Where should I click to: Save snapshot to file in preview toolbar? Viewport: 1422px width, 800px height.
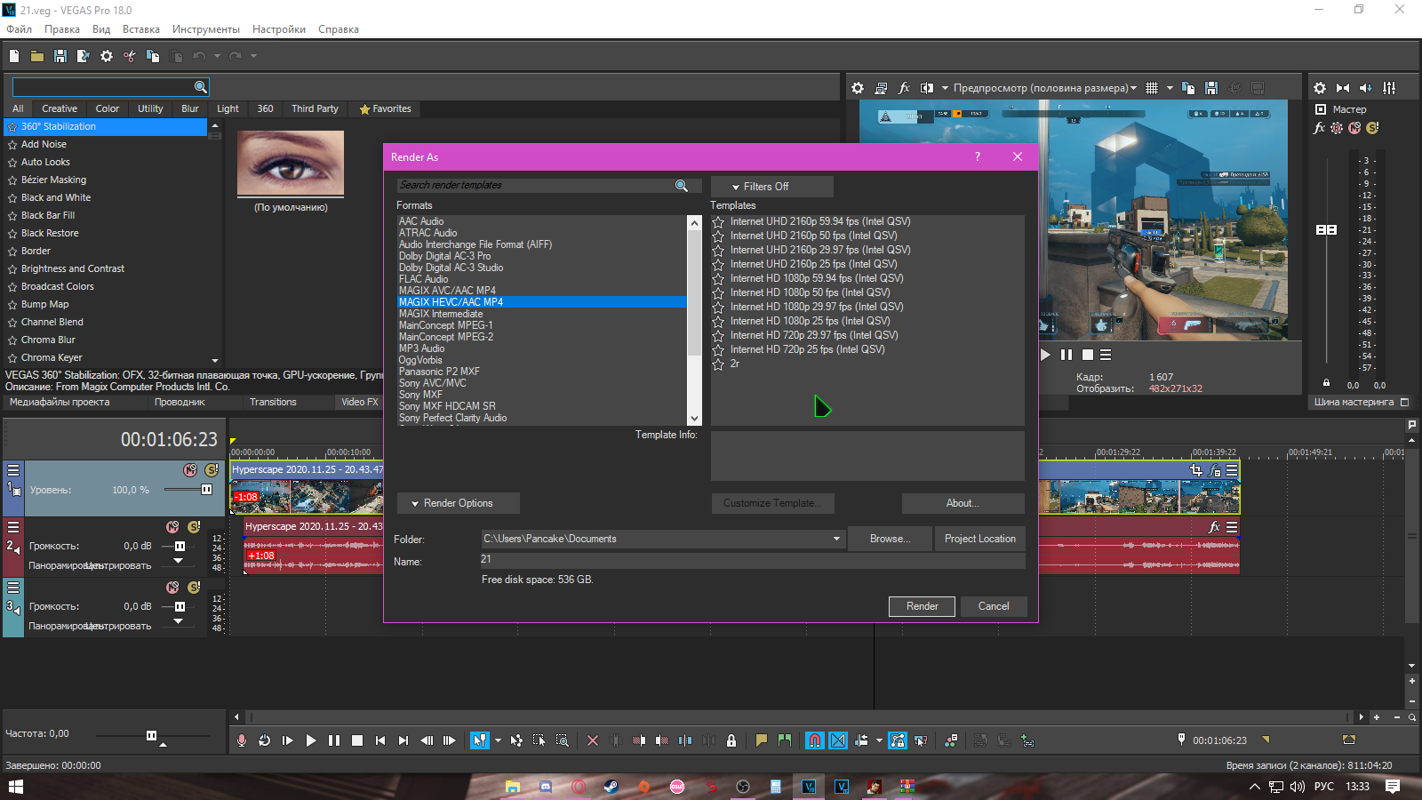(1211, 88)
